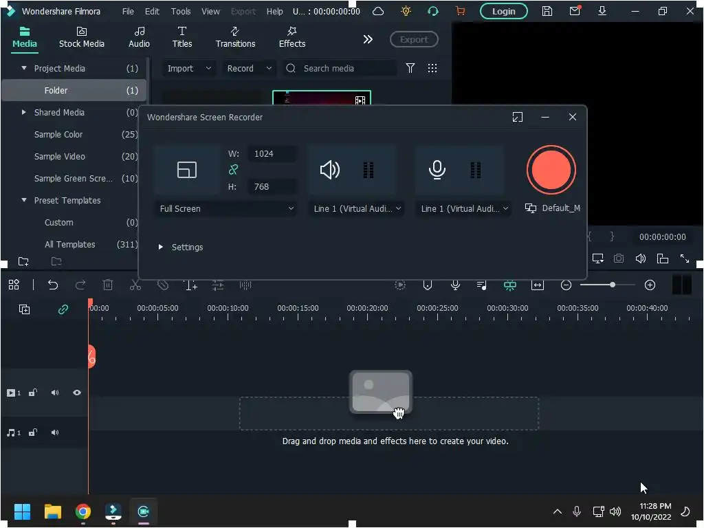Unlink the width and height aspect ratio
Screen dimensions: 704x528
[x=233, y=170]
